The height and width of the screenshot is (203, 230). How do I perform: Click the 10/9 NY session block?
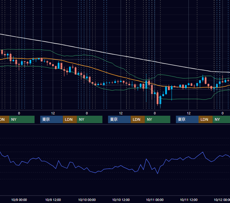click(x=90, y=119)
